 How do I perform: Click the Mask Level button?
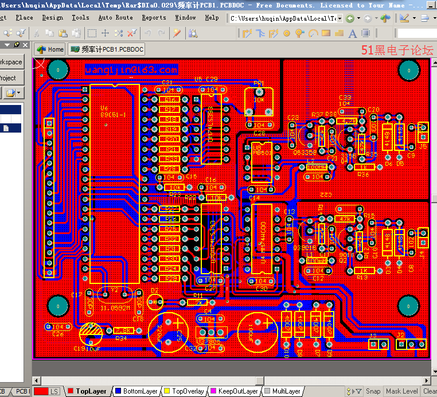tap(401, 391)
